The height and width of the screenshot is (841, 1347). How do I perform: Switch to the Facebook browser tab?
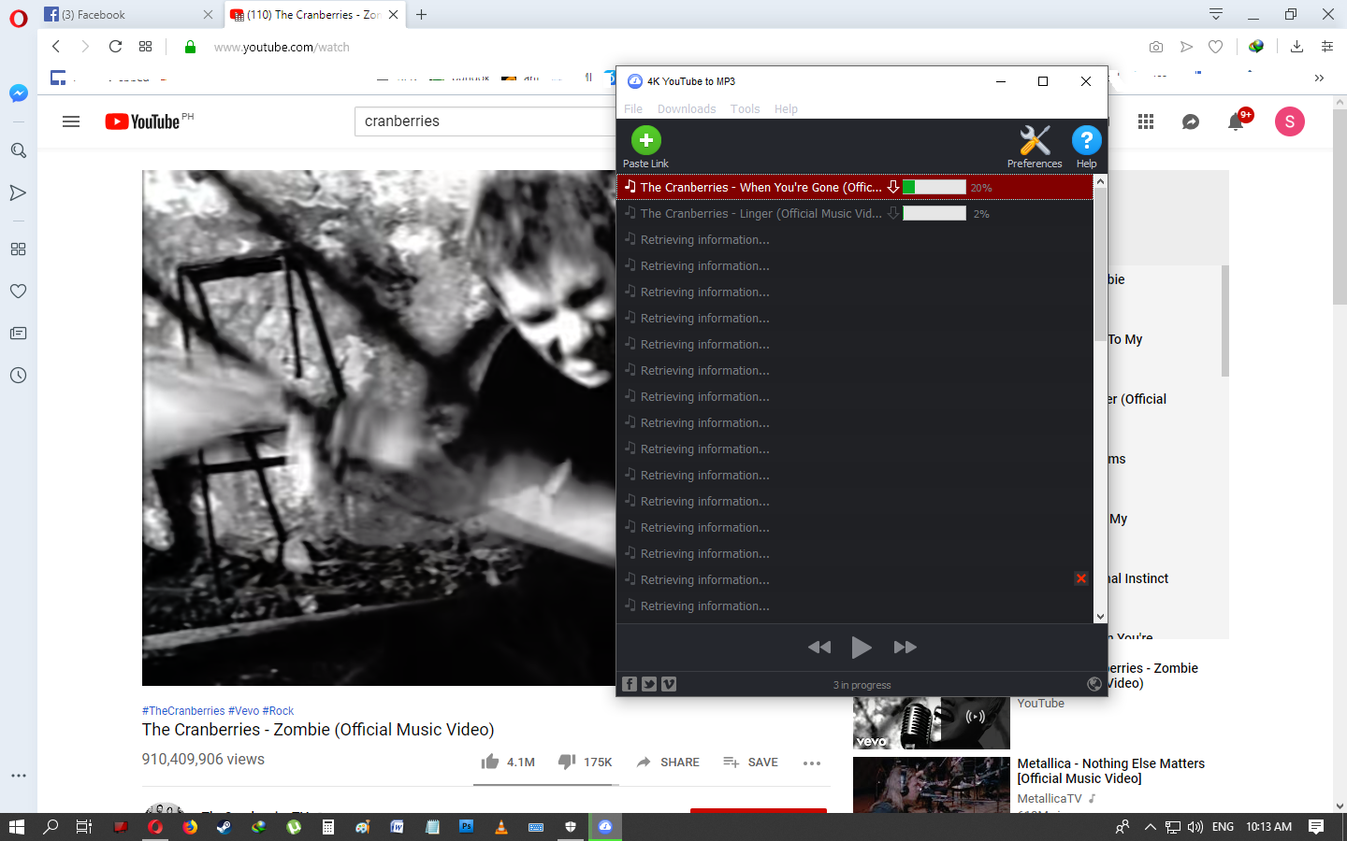pyautogui.click(x=128, y=14)
